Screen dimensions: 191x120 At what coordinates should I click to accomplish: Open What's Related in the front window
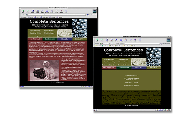(x=166, y=43)
